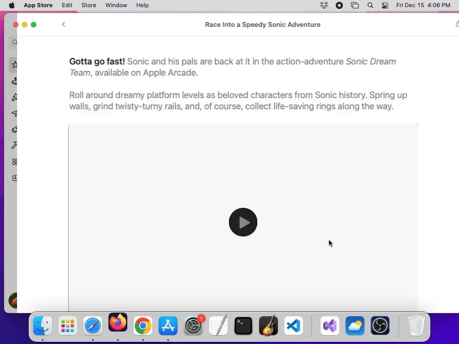The height and width of the screenshot is (344, 459).
Task: Click the 'Roll around dreamy platform levels' paragraph
Action: [238, 101]
